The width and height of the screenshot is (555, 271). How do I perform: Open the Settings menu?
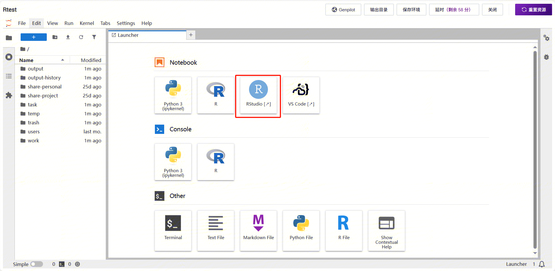(126, 23)
